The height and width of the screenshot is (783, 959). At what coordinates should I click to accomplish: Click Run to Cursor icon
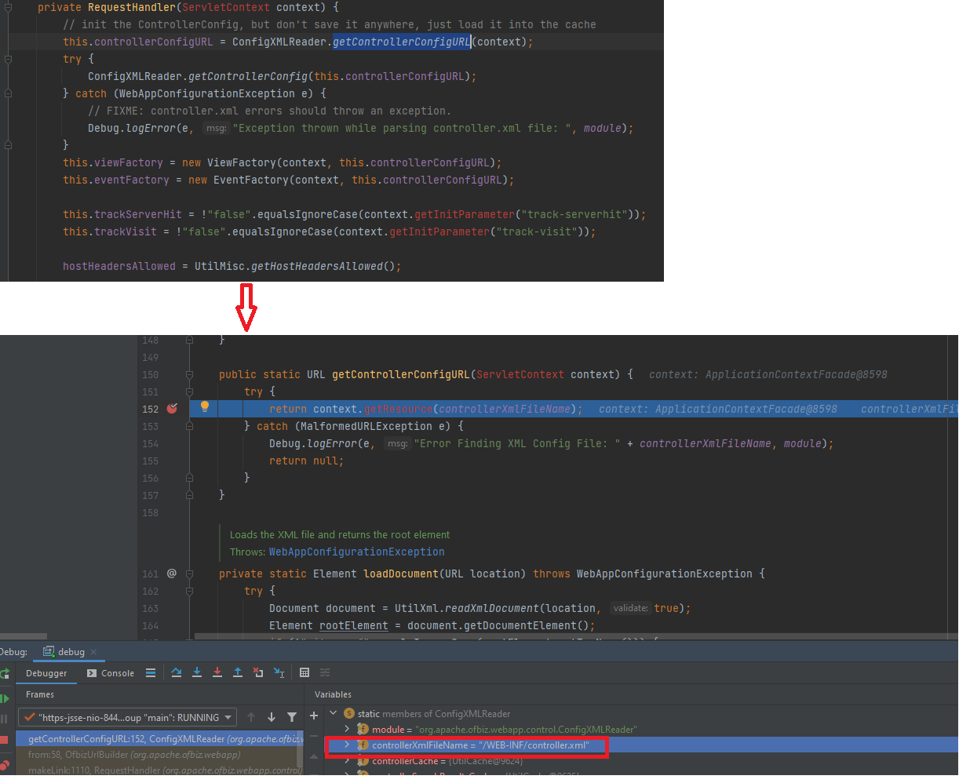coord(279,673)
